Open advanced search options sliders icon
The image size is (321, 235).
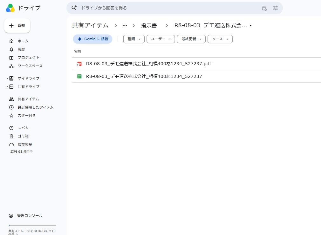[275, 8]
